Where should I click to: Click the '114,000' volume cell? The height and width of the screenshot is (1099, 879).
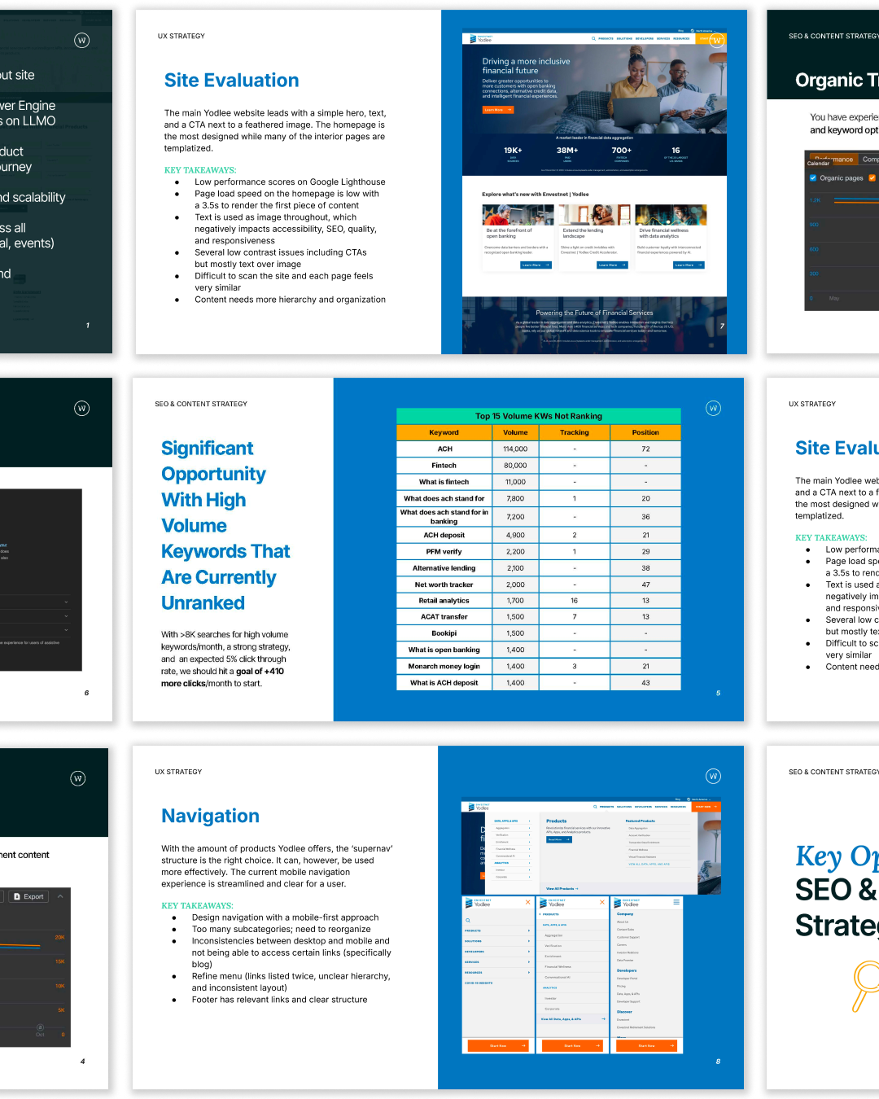point(515,449)
